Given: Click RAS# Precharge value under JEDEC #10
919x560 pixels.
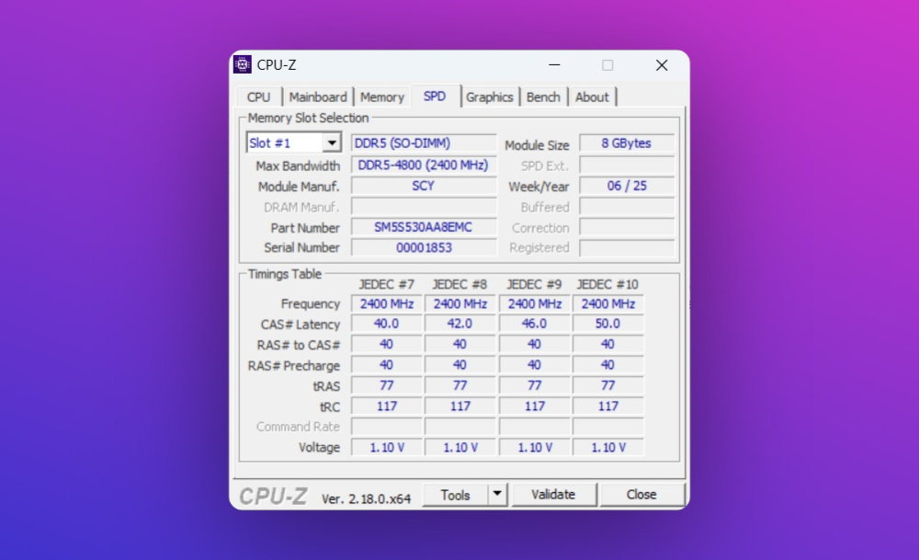Looking at the screenshot, I should click(x=607, y=365).
